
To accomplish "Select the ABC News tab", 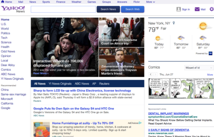I will (x=82, y=84).
